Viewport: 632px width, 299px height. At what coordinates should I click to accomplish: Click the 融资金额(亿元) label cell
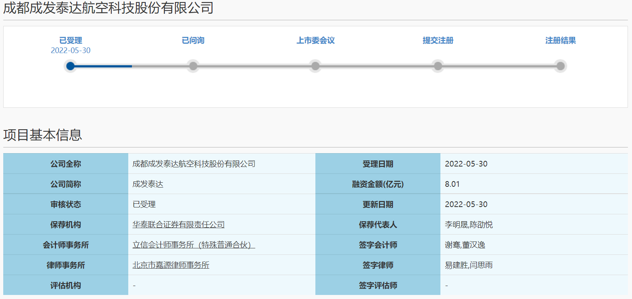(x=378, y=184)
